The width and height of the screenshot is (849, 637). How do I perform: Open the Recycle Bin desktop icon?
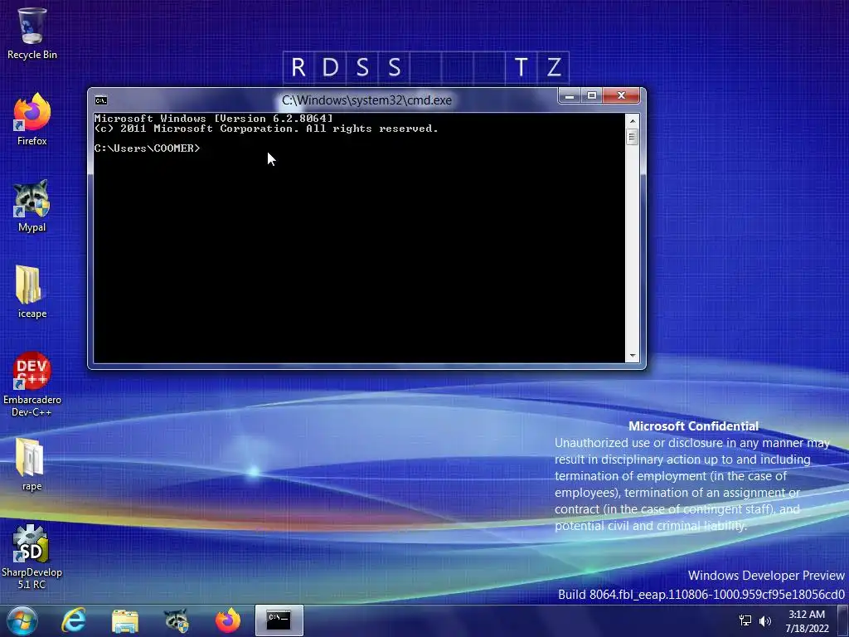click(32, 33)
